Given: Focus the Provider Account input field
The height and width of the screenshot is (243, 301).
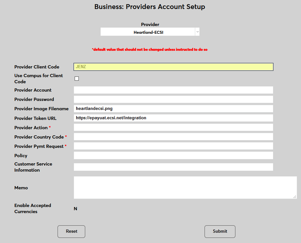Looking at the screenshot, I should pyautogui.click(x=173, y=90).
